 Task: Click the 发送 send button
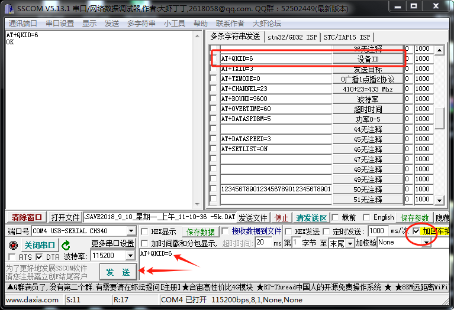[118, 272]
